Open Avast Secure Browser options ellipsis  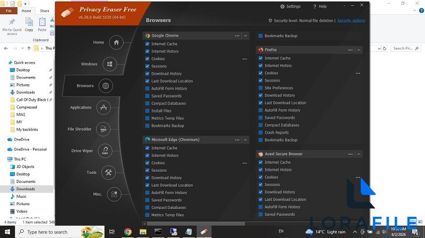(351, 154)
